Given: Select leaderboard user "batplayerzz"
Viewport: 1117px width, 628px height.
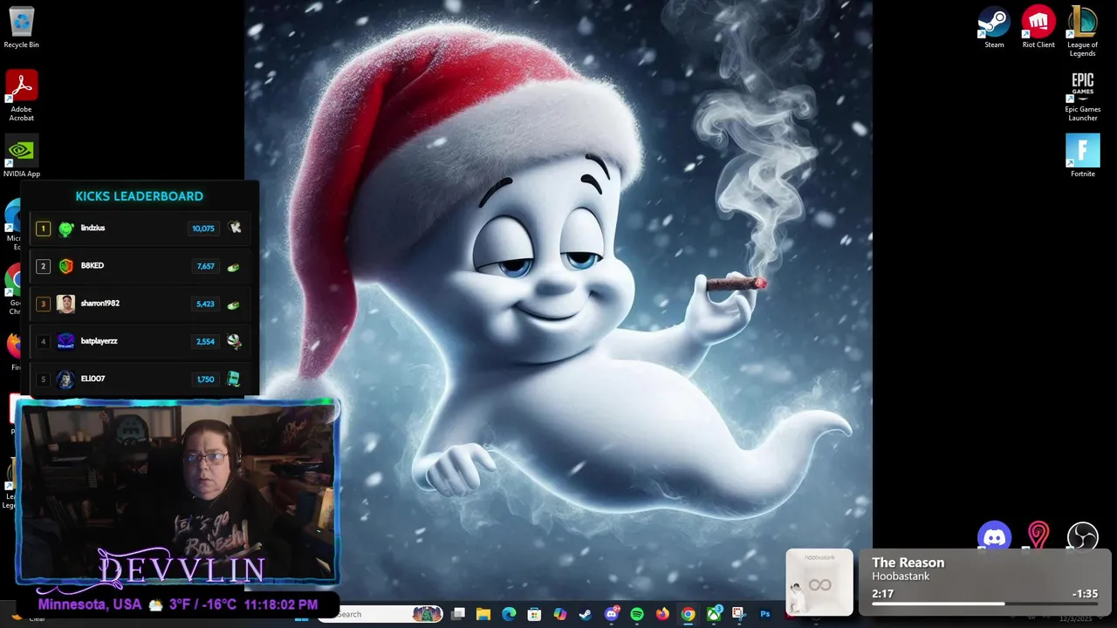Looking at the screenshot, I should (x=99, y=341).
